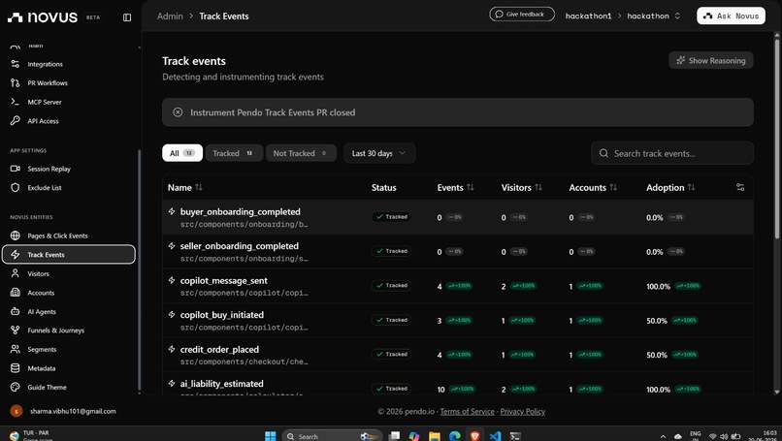Screen dimensions: 782x441
Task: Open Visual Studio Code from taskbar
Action: pyautogui.click(x=495, y=436)
